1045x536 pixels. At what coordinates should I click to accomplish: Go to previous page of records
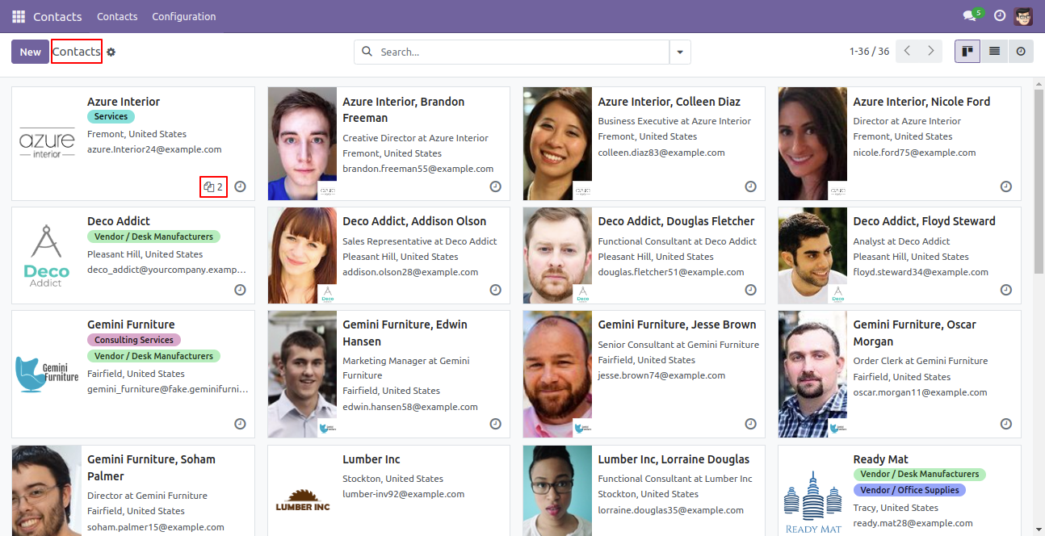(x=908, y=51)
